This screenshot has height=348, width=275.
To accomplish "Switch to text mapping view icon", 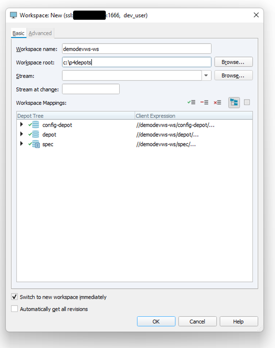I will coord(247,103).
